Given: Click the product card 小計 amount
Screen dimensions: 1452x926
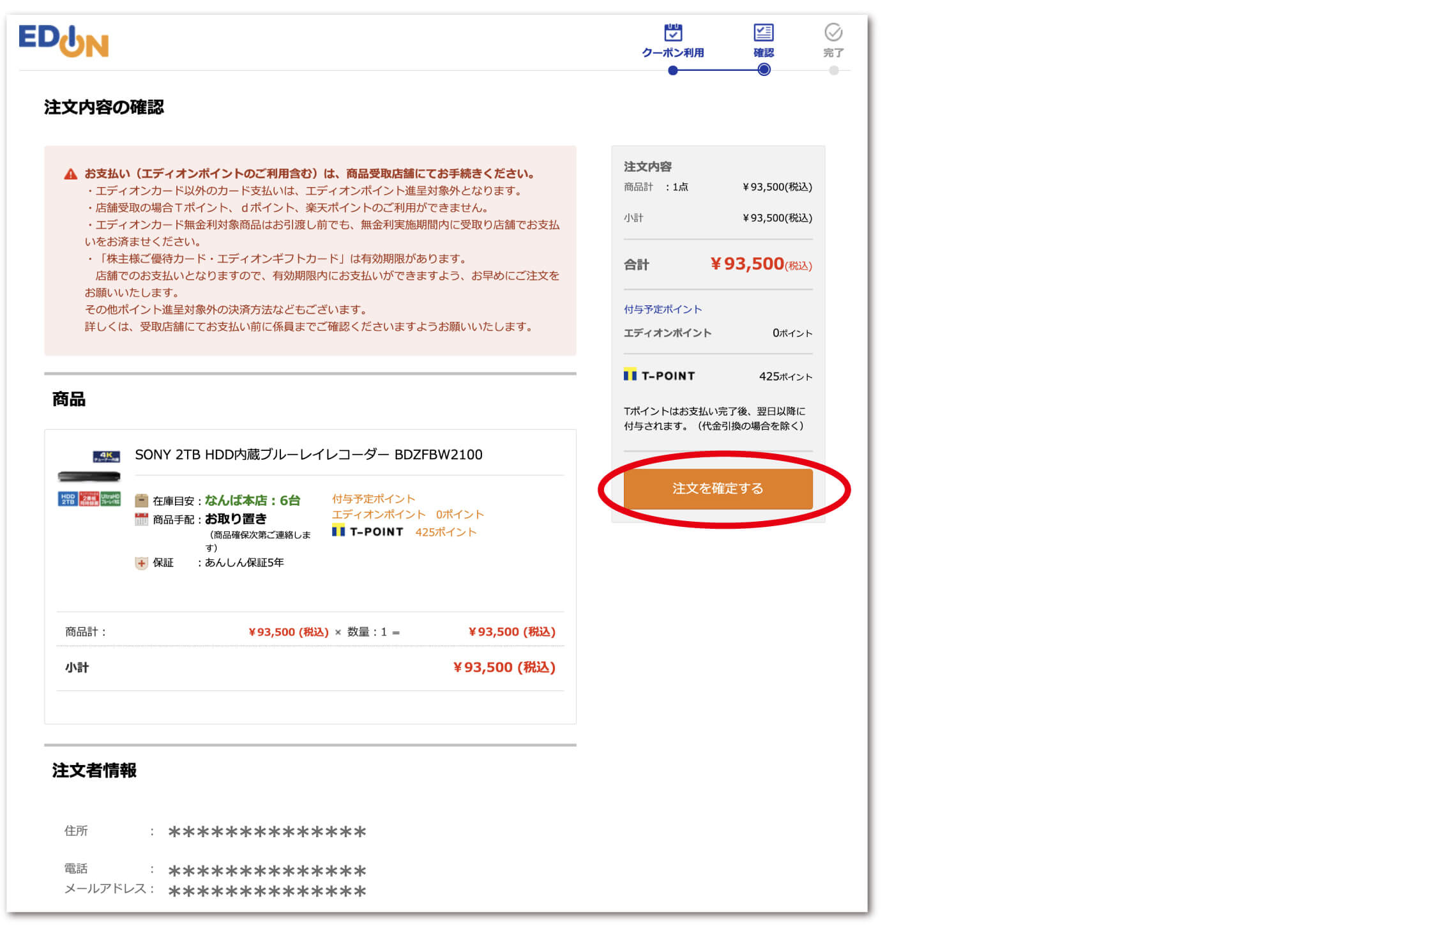Looking at the screenshot, I should [504, 667].
